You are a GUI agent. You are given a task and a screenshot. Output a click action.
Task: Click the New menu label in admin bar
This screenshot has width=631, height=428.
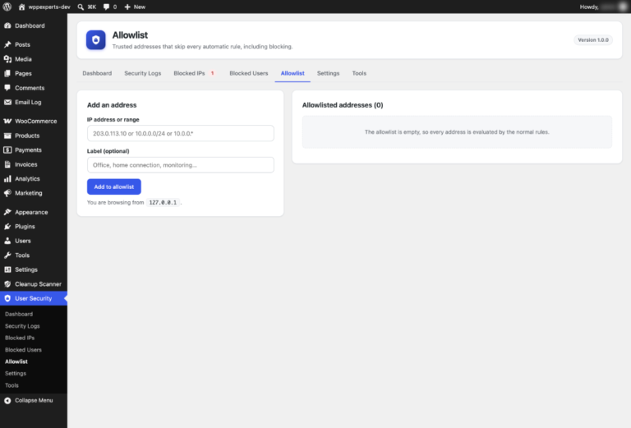(x=140, y=7)
